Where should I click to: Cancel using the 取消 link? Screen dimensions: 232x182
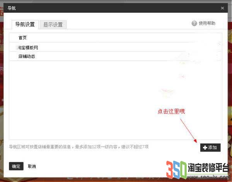pos(32,166)
